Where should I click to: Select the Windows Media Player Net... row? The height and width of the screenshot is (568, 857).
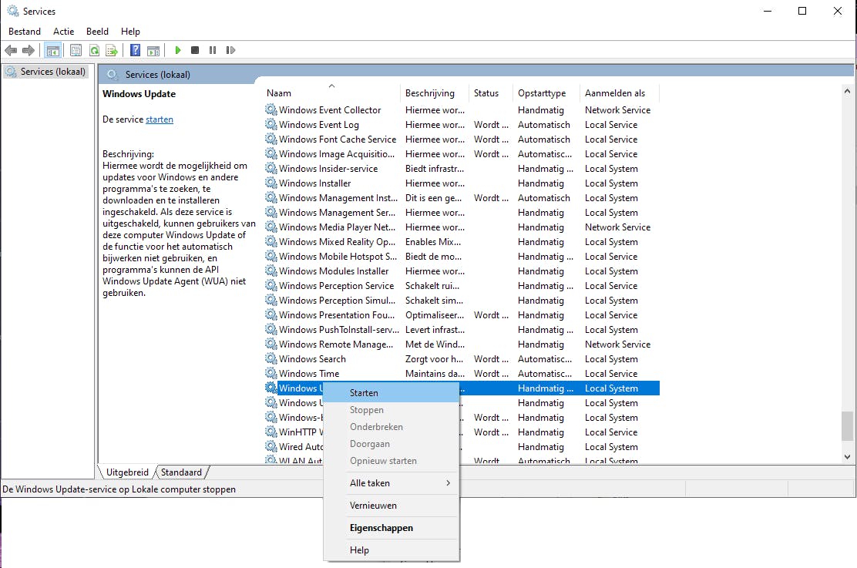point(462,227)
